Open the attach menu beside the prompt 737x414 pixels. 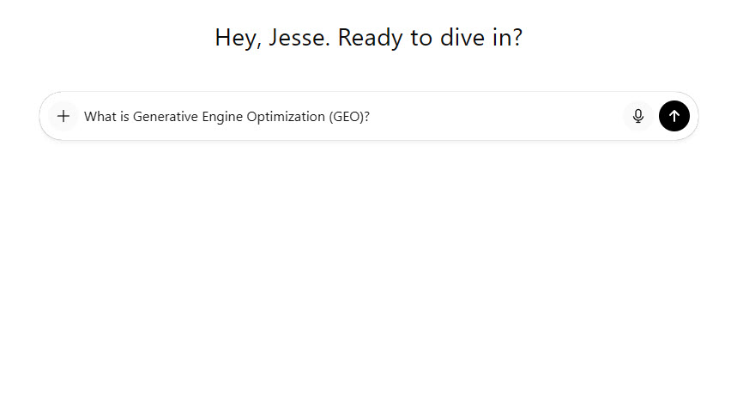(x=63, y=116)
